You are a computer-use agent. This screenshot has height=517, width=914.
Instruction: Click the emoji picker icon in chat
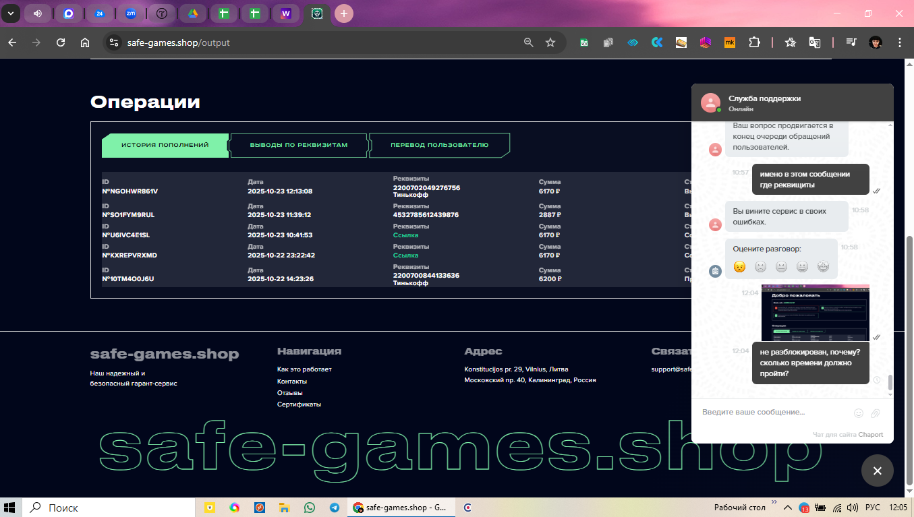(858, 413)
